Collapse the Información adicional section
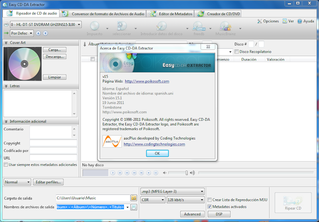319x222 pixels. (6, 122)
